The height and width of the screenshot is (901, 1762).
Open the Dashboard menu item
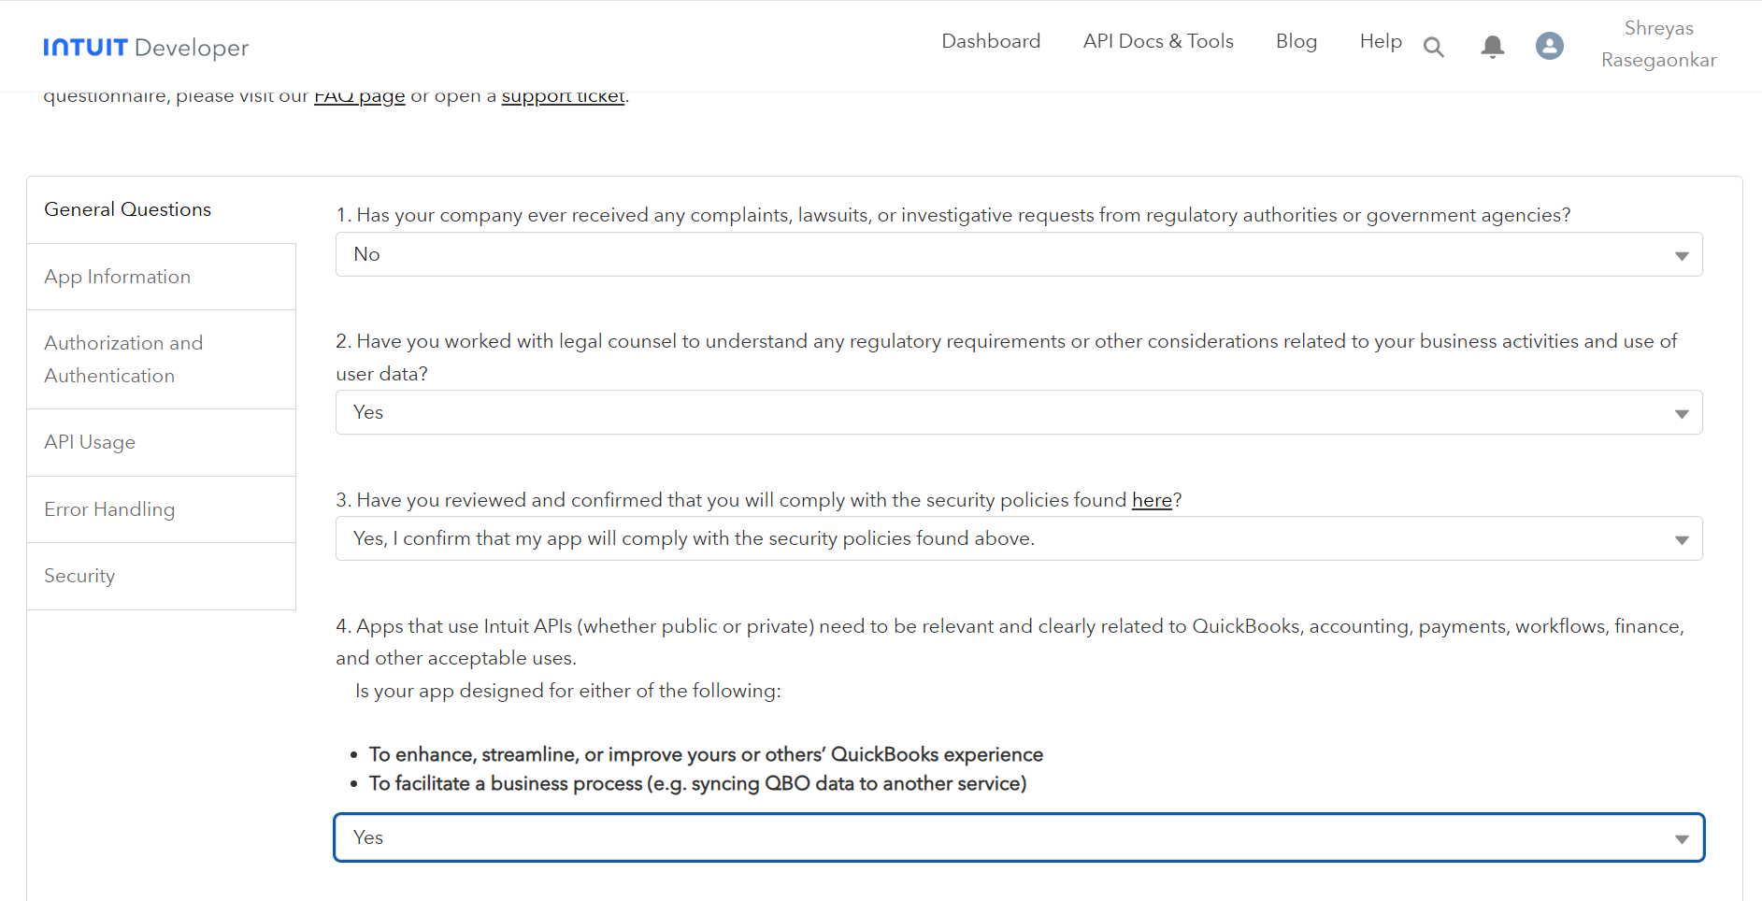(x=990, y=41)
